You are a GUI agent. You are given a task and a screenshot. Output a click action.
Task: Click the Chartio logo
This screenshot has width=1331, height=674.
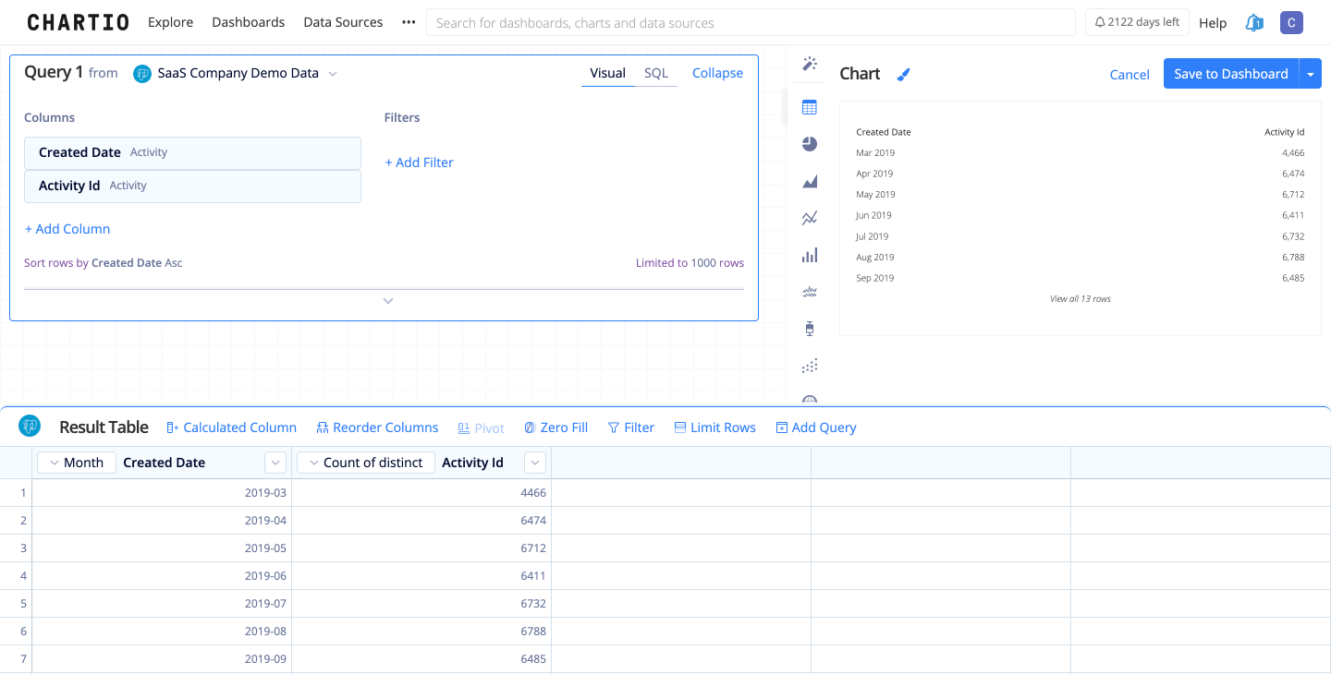pos(78,22)
